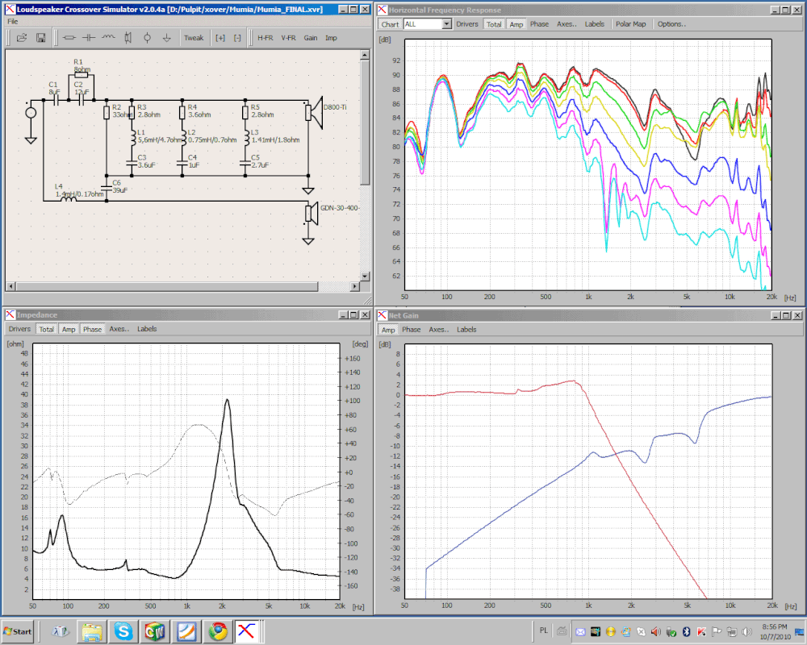Add an inductor coil component from toolbar

click(x=108, y=38)
